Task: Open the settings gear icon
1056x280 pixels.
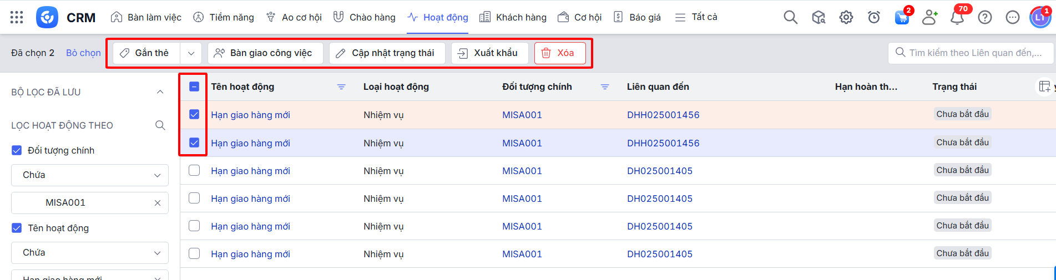Action: click(x=846, y=17)
